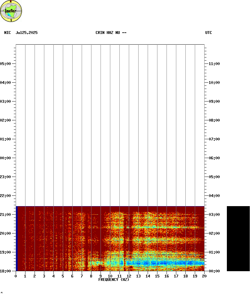Screen dimensions: 252x296
Task: Click the date text Jul25,2025
Action: (27, 33)
